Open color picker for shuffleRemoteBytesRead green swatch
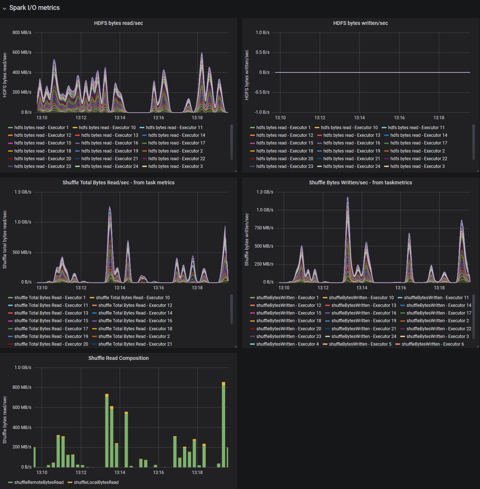This screenshot has height=489, width=480. tap(10, 482)
